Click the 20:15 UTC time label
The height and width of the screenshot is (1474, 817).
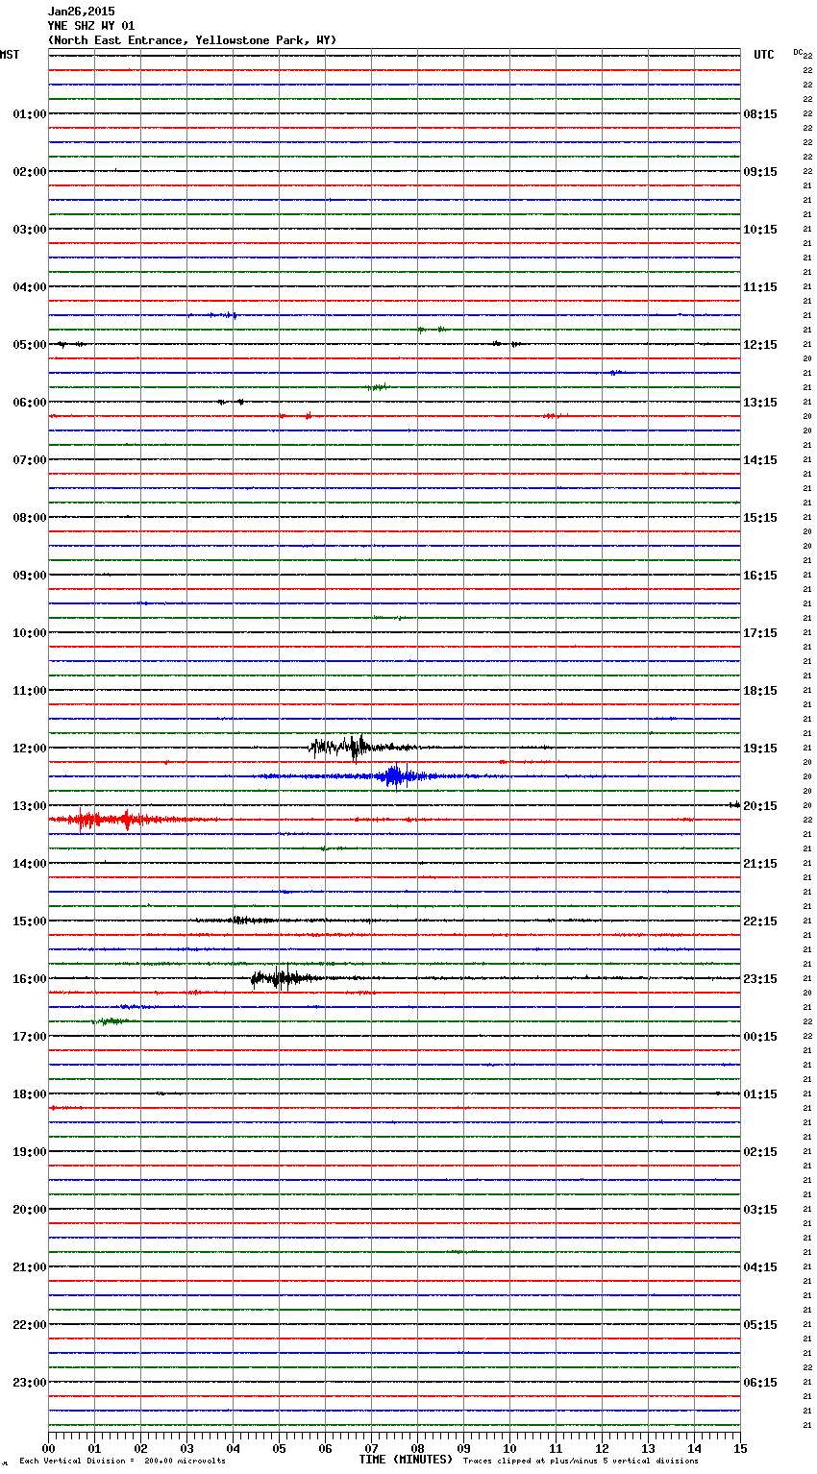pyautogui.click(x=760, y=806)
